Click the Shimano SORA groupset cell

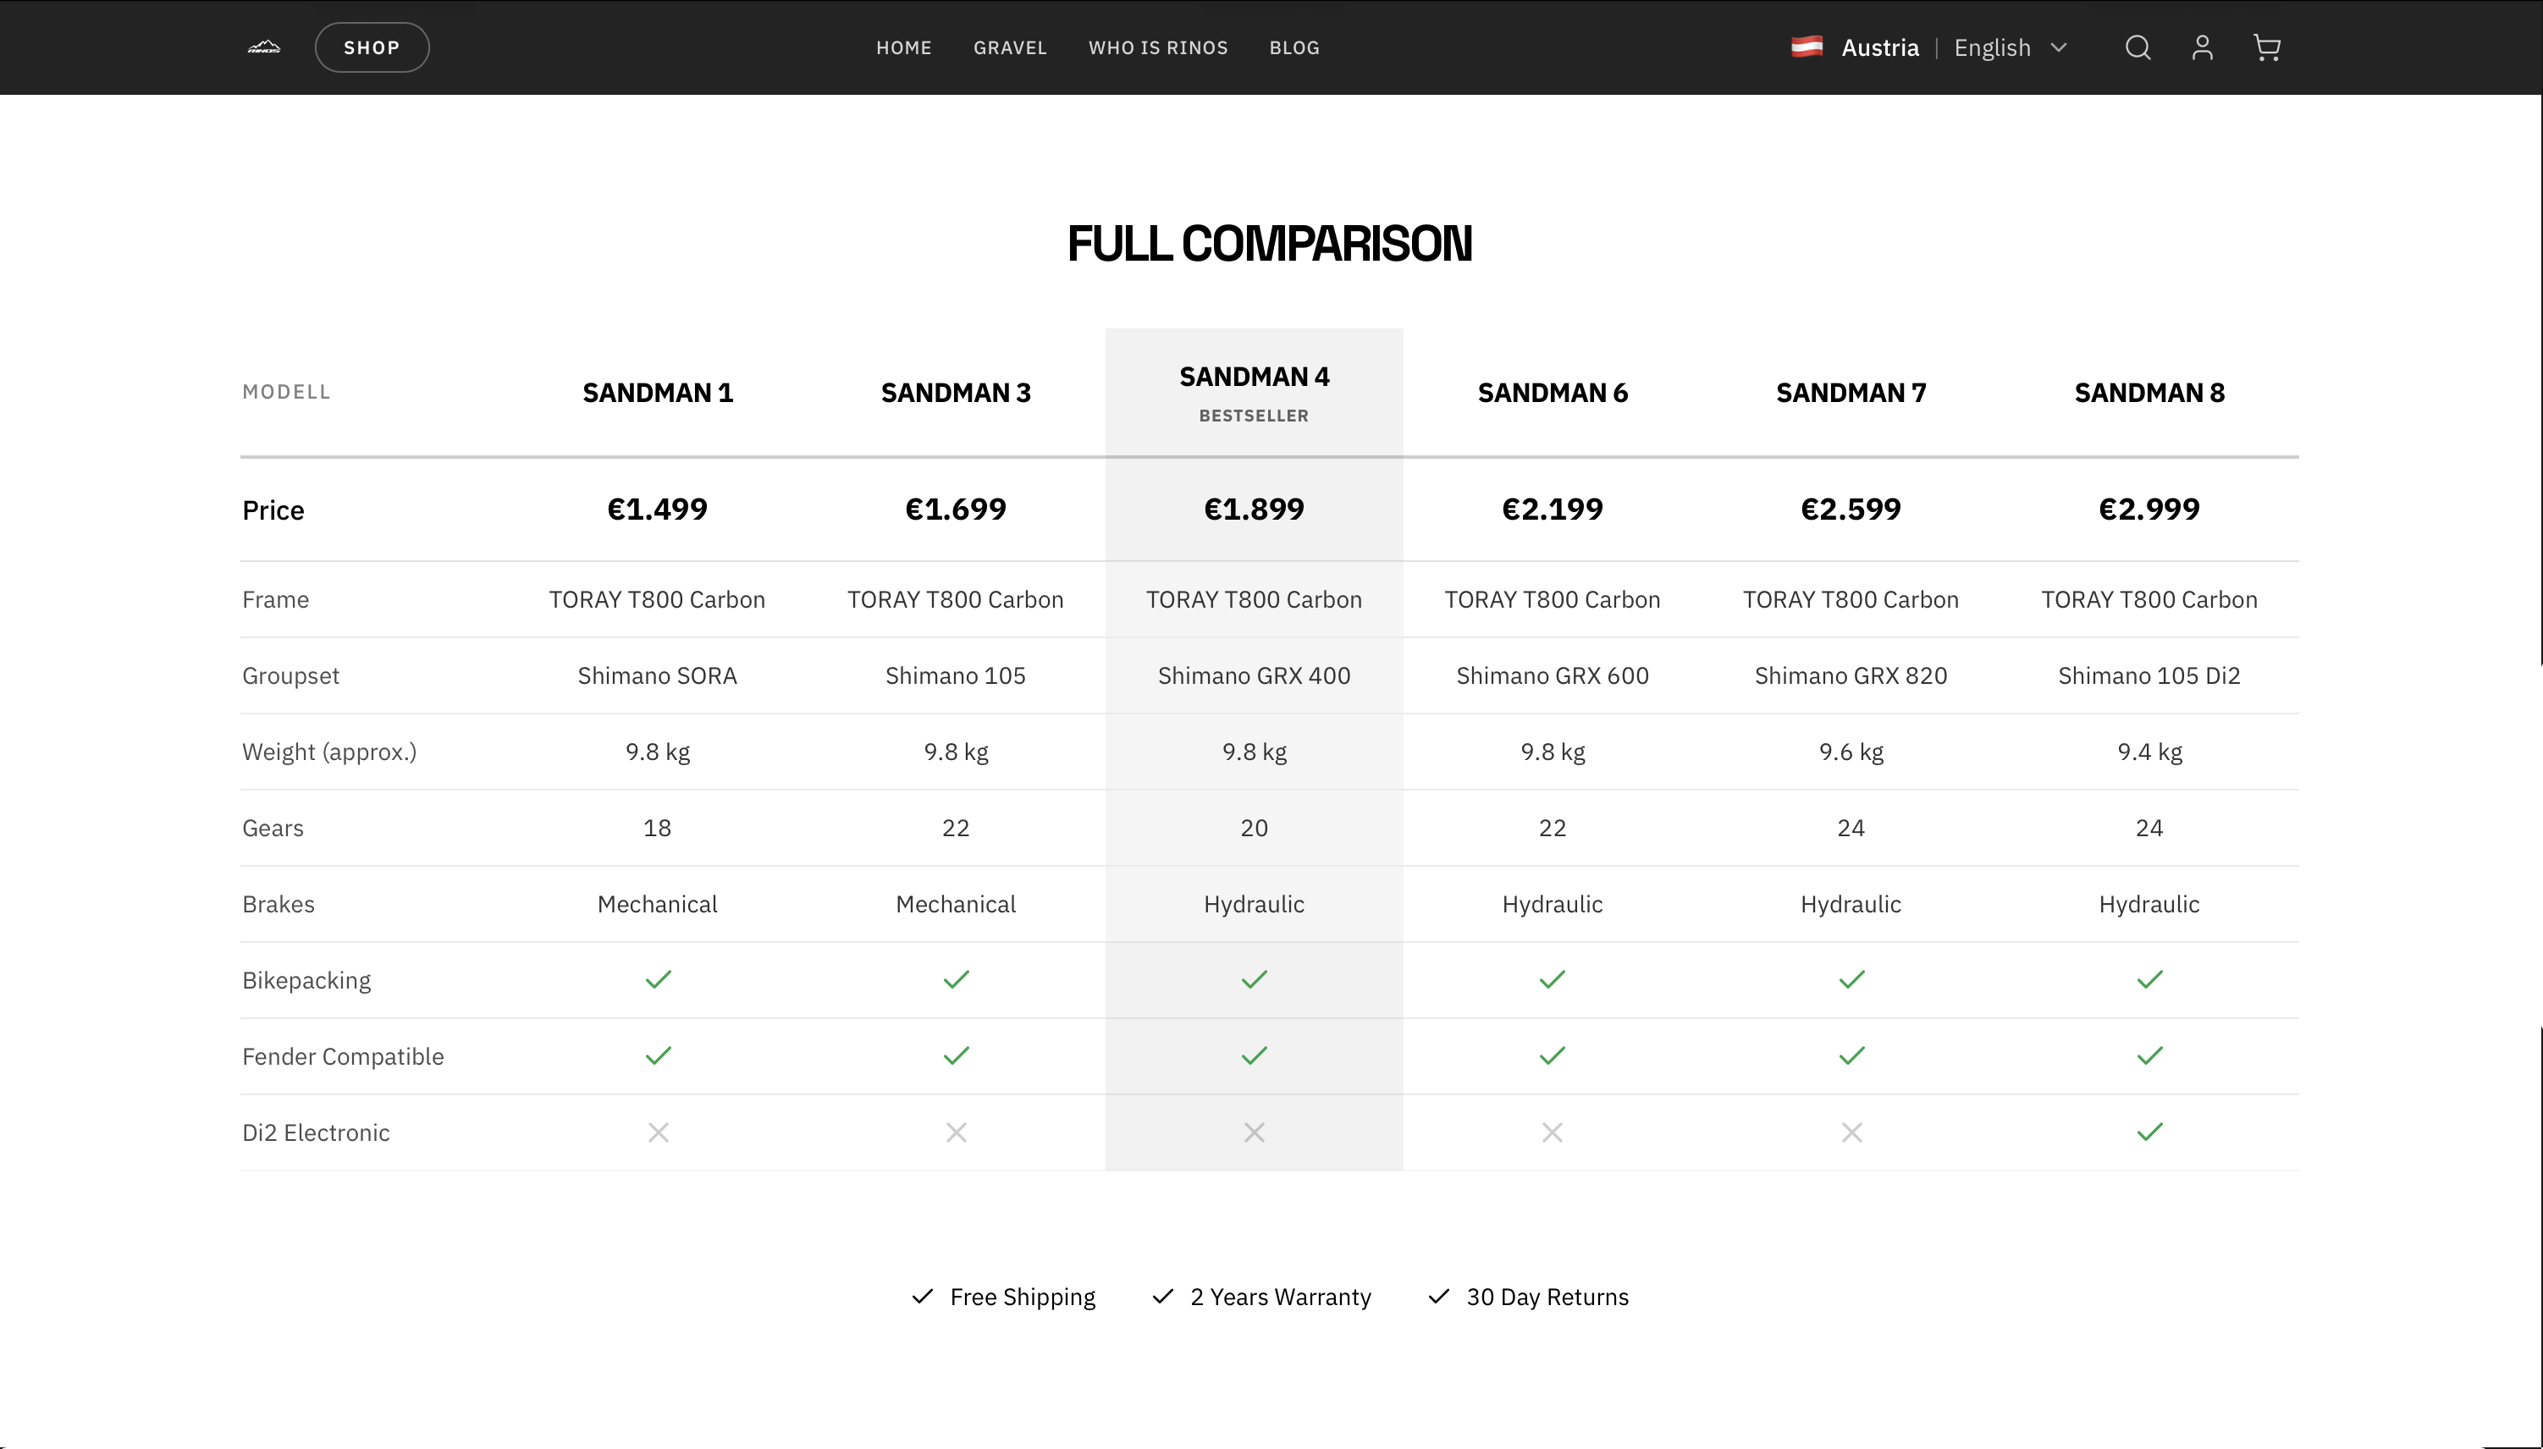click(658, 675)
